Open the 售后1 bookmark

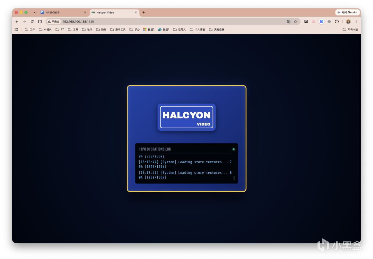164,29
